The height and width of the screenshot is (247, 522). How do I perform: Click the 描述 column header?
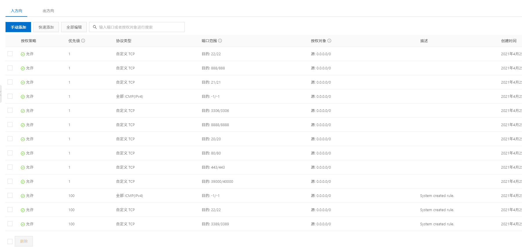(424, 41)
